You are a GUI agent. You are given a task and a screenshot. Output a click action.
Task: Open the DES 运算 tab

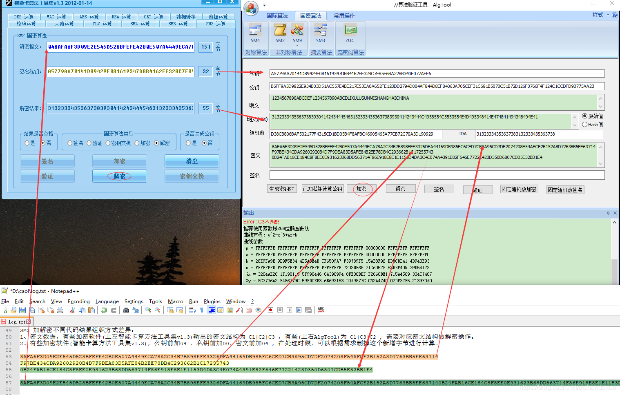click(x=24, y=17)
